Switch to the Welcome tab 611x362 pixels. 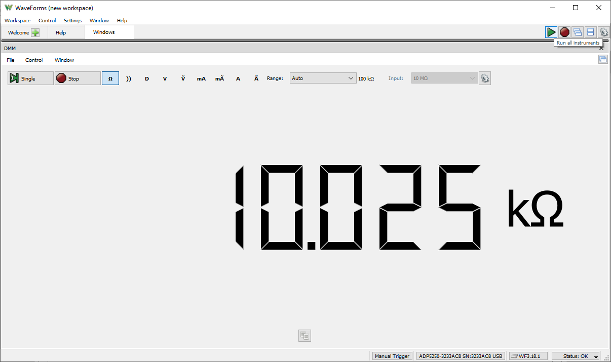24,32
